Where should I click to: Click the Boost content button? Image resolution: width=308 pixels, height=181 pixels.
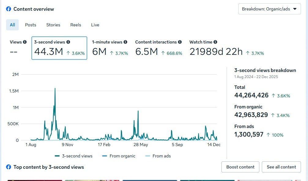(x=240, y=167)
